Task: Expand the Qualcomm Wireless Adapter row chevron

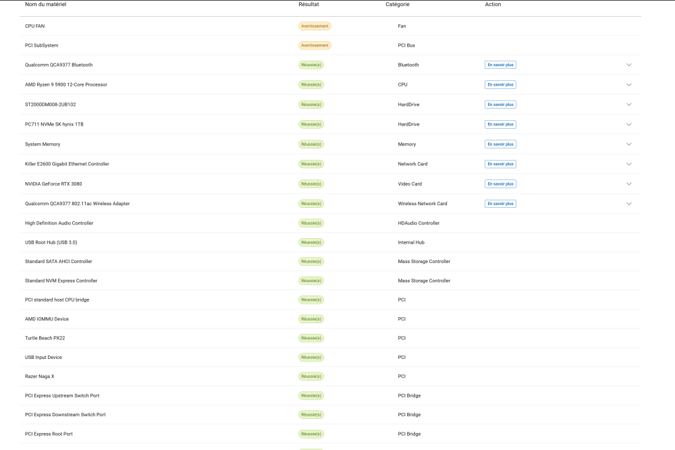Action: [x=629, y=204]
